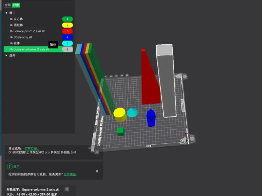Image resolution: width=262 pixels, height=196 pixels.
Task: Close the object info panel
Action: tap(67, 189)
